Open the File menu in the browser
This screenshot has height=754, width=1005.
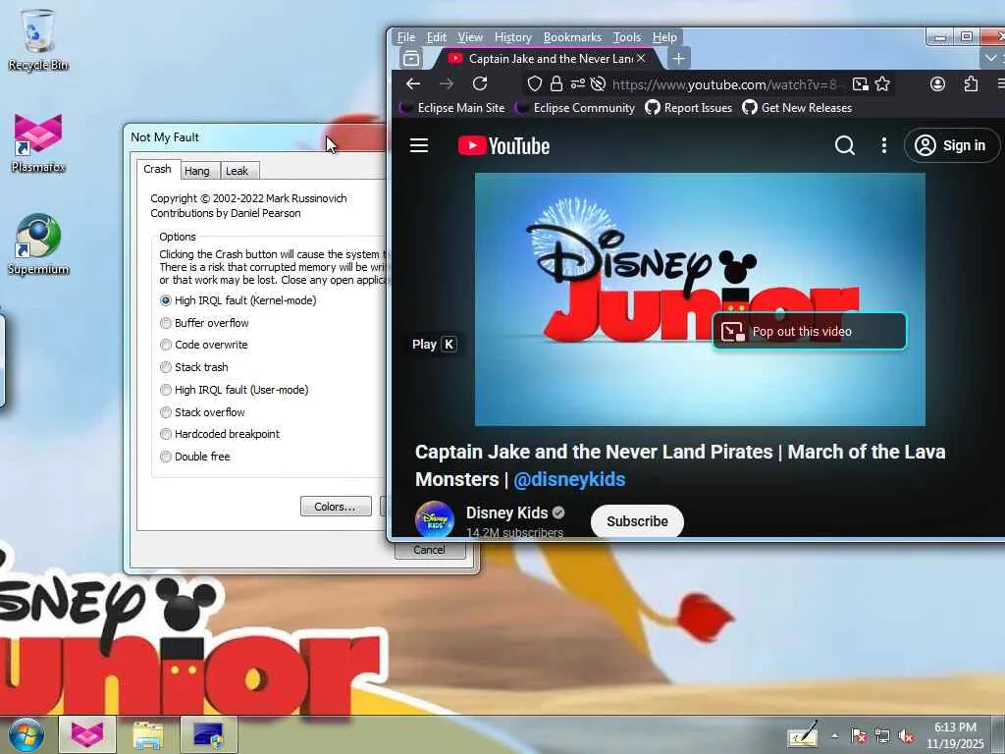(406, 37)
